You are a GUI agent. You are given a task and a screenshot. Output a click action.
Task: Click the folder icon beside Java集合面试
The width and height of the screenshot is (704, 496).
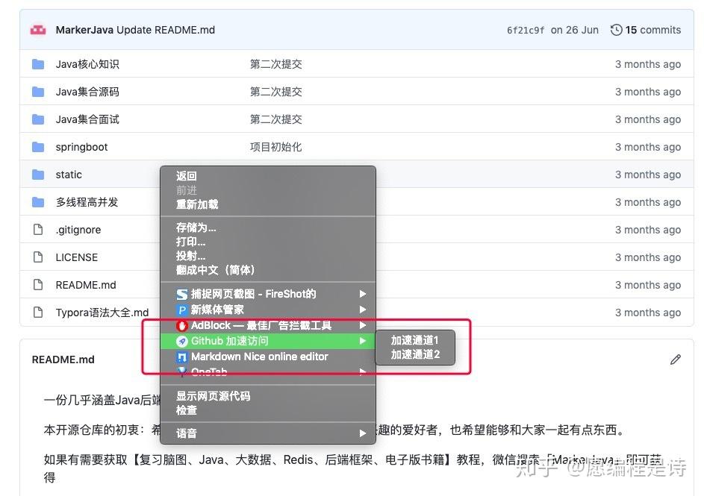(38, 119)
